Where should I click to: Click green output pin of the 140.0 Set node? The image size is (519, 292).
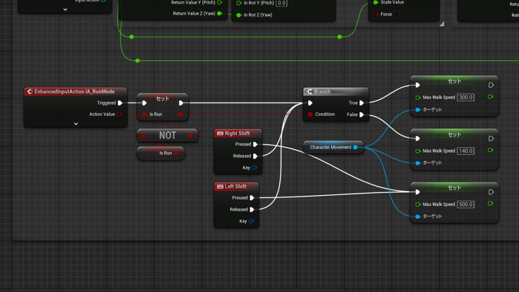point(490,150)
